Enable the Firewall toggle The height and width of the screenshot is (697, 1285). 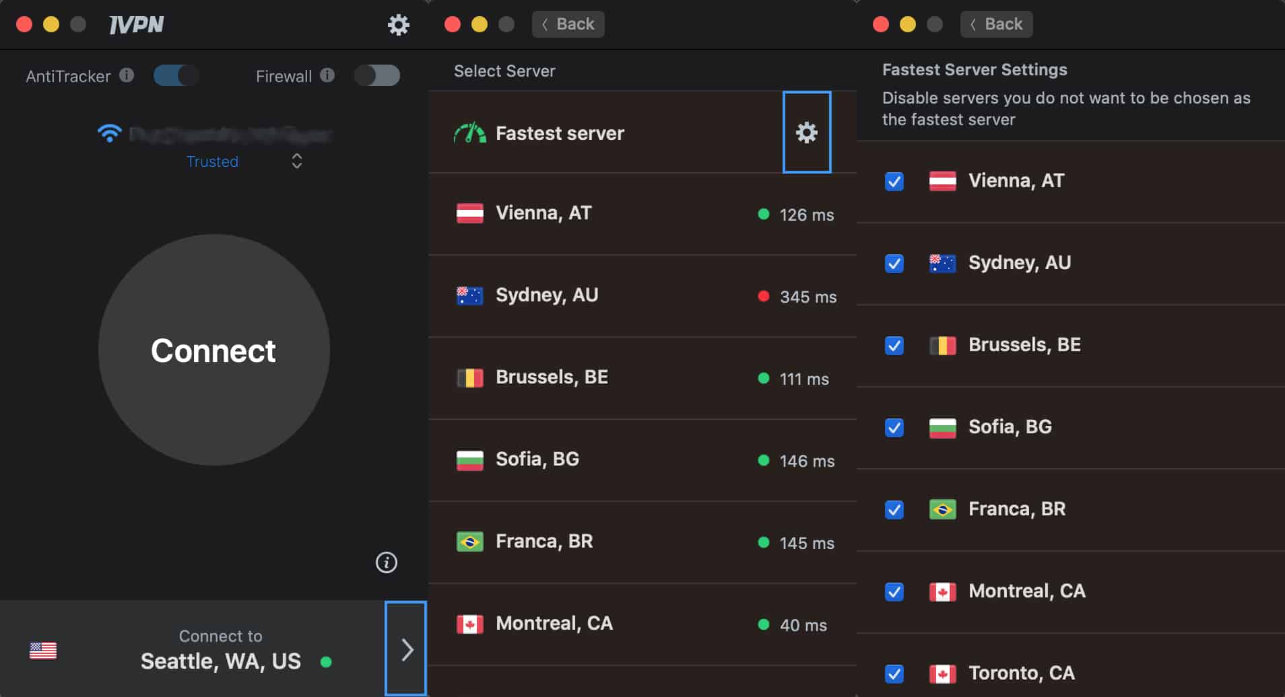tap(378, 75)
